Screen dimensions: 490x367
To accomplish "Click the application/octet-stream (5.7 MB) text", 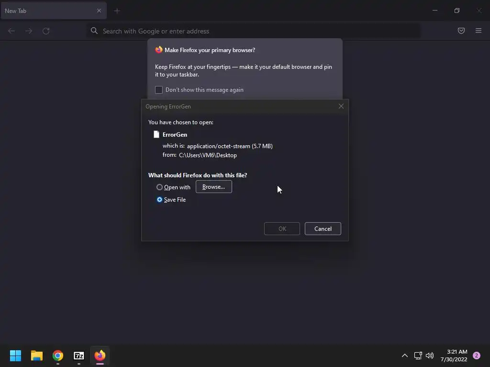I will point(230,146).
